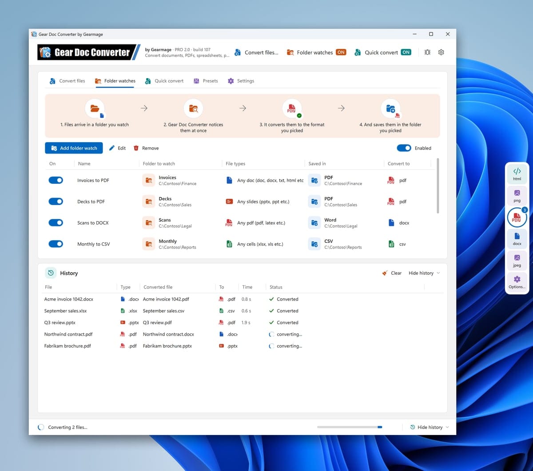Viewport: 533px width, 471px height.
Task: Select Q3 review.pptx history row
Action: point(243,323)
